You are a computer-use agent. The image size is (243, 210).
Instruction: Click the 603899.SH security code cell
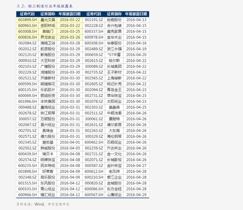click(x=27, y=20)
